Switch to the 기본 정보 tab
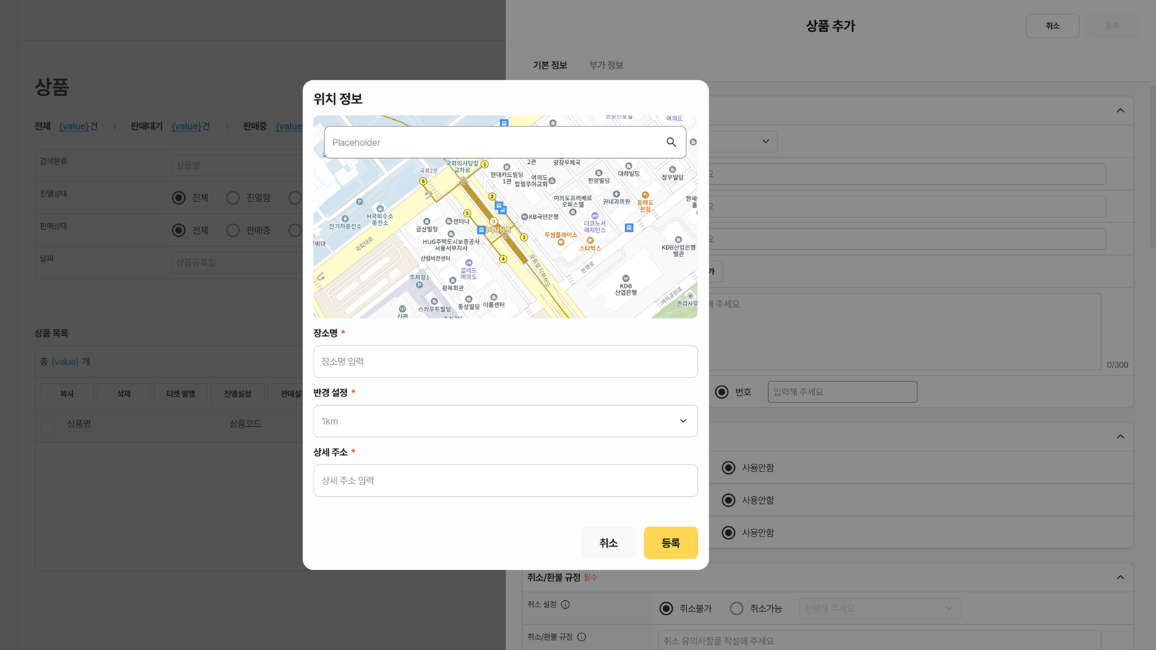Screen dimensions: 1156x650 (x=550, y=65)
